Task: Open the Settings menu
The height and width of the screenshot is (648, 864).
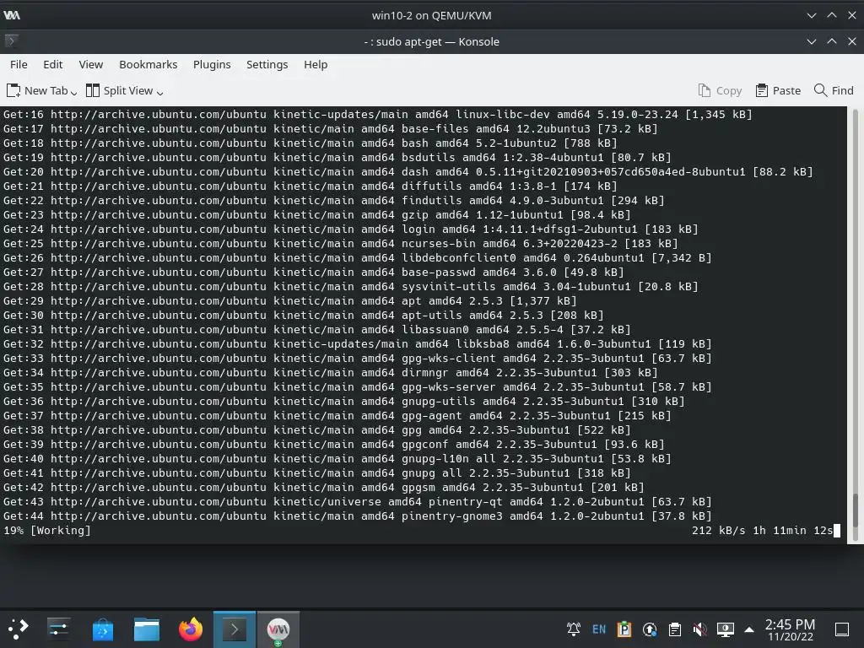Action: 267,64
